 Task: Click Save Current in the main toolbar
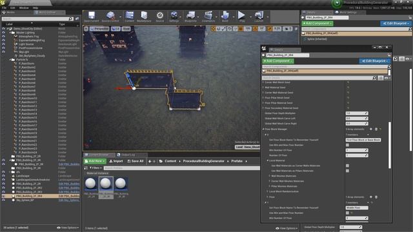tap(92, 17)
